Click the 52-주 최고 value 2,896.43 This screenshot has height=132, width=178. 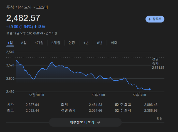click(x=151, y=105)
